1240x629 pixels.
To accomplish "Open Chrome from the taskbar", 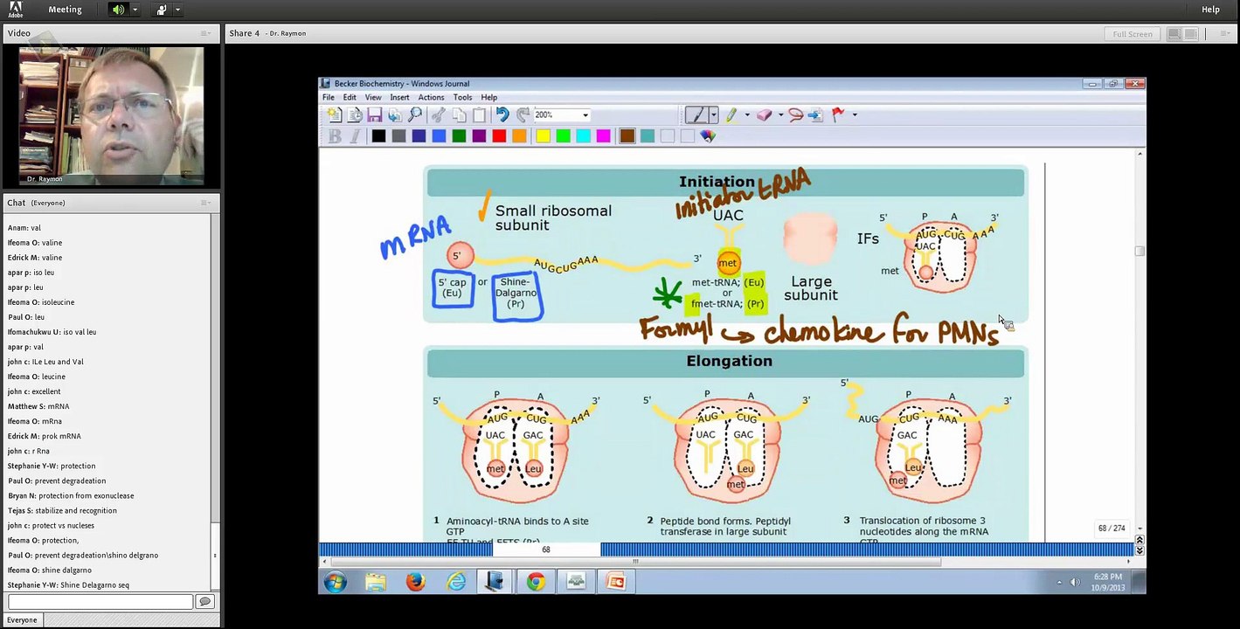I will point(536,581).
